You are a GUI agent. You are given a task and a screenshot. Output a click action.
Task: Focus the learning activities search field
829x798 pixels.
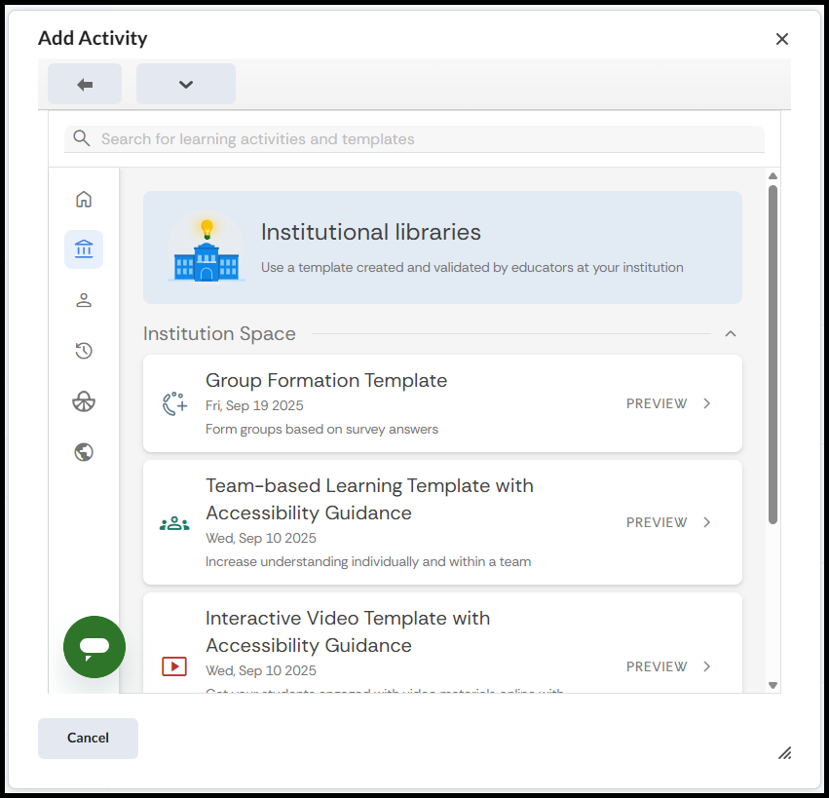coord(429,139)
